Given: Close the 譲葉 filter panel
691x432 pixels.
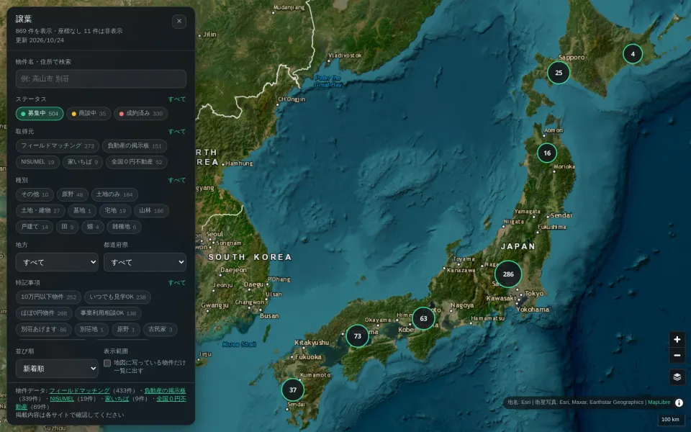Looking at the screenshot, I should click(x=179, y=21).
